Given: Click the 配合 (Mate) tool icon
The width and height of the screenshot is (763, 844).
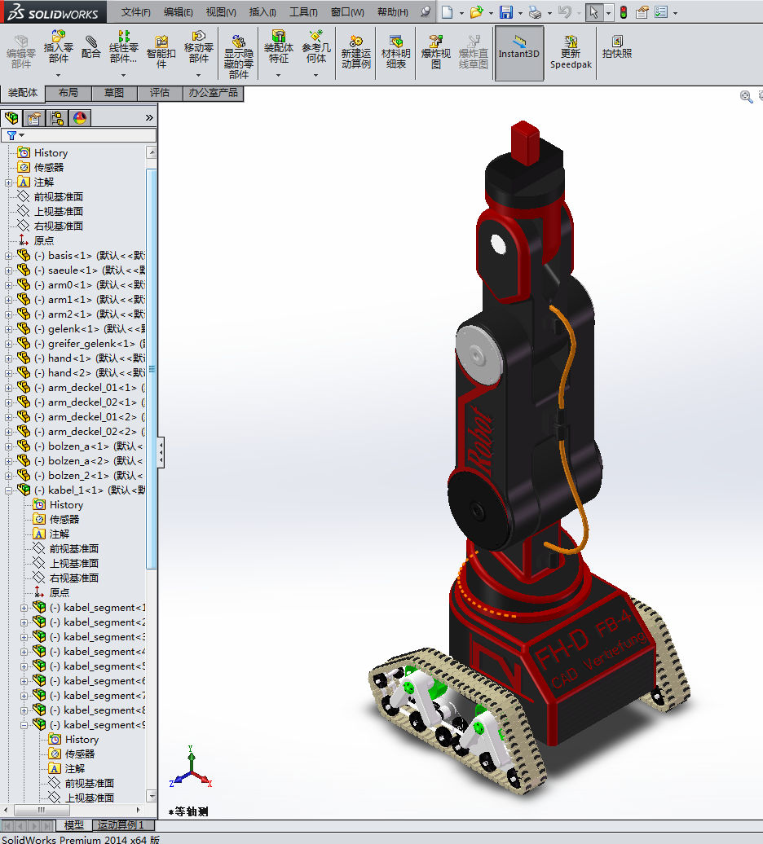Looking at the screenshot, I should click(x=91, y=46).
